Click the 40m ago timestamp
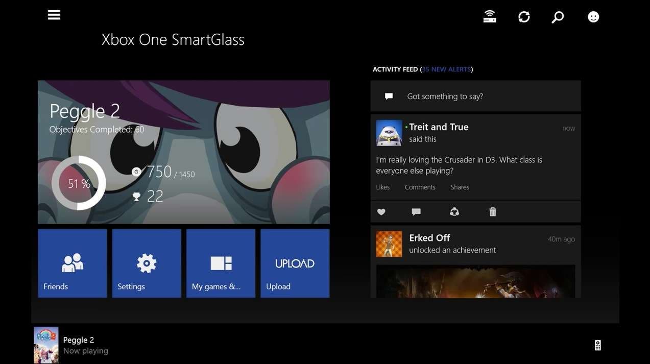Viewport: 650px width, 364px height. [562, 239]
